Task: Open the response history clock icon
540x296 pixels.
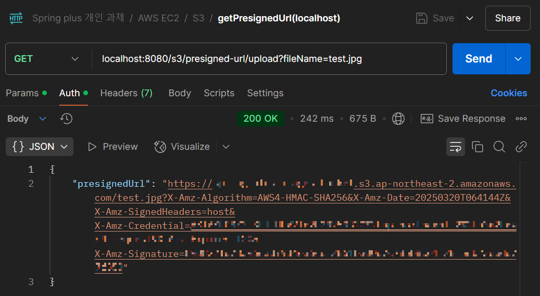Action: (66, 119)
